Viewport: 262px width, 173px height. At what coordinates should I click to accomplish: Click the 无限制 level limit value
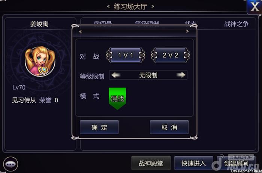coord(148,75)
